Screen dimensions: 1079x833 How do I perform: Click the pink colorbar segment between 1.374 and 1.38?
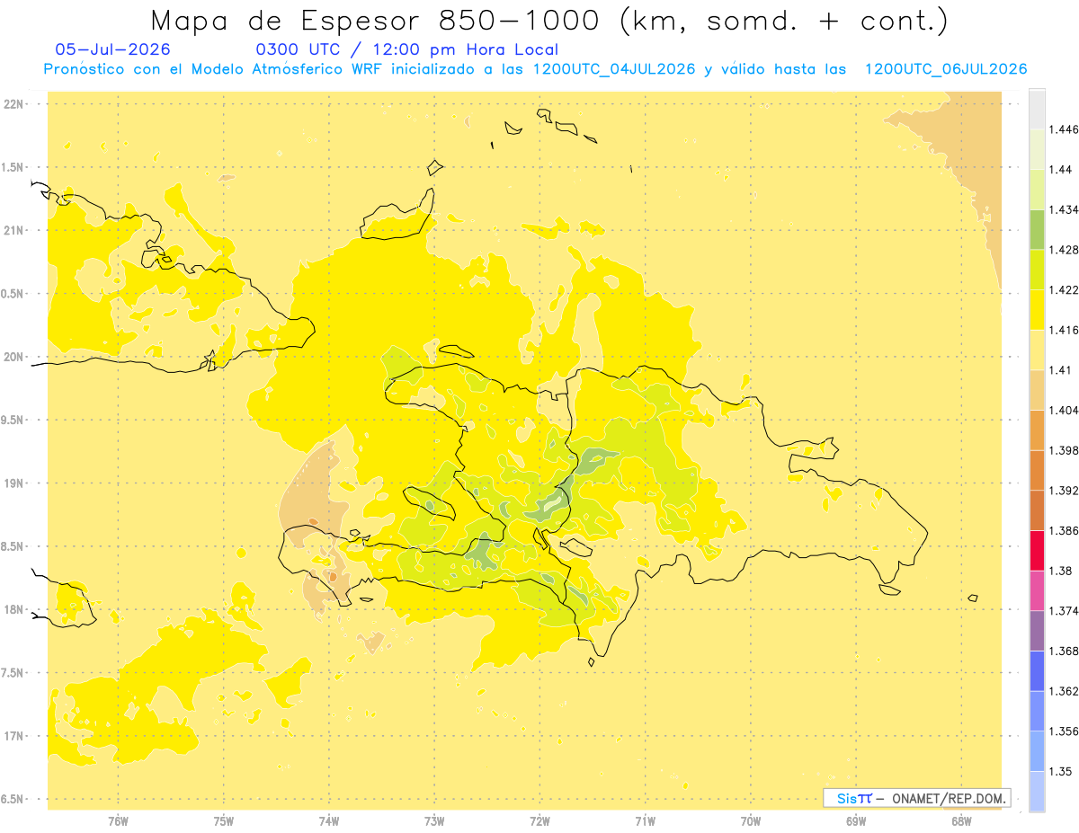(x=1037, y=590)
